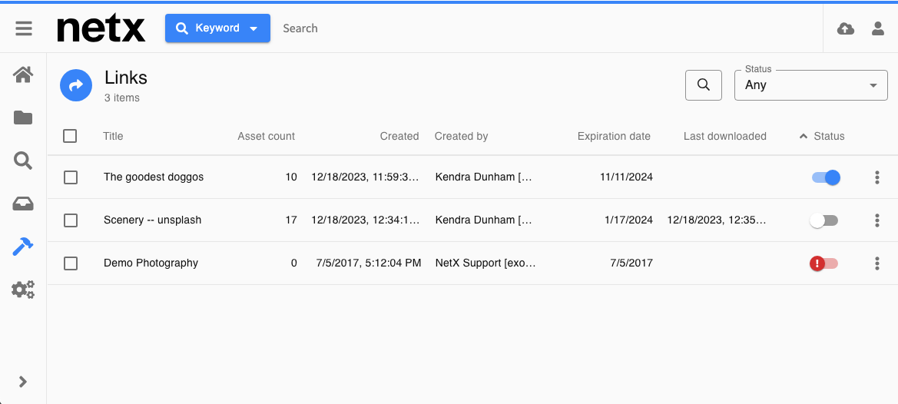
Task: Disable The goodest doggos link toggle
Action: point(826,177)
